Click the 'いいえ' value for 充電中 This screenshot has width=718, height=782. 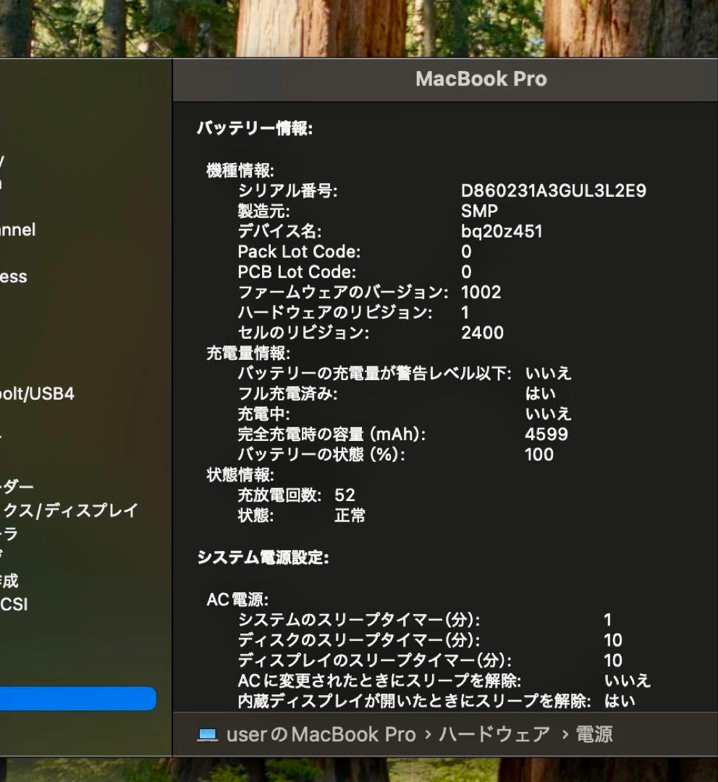(549, 414)
